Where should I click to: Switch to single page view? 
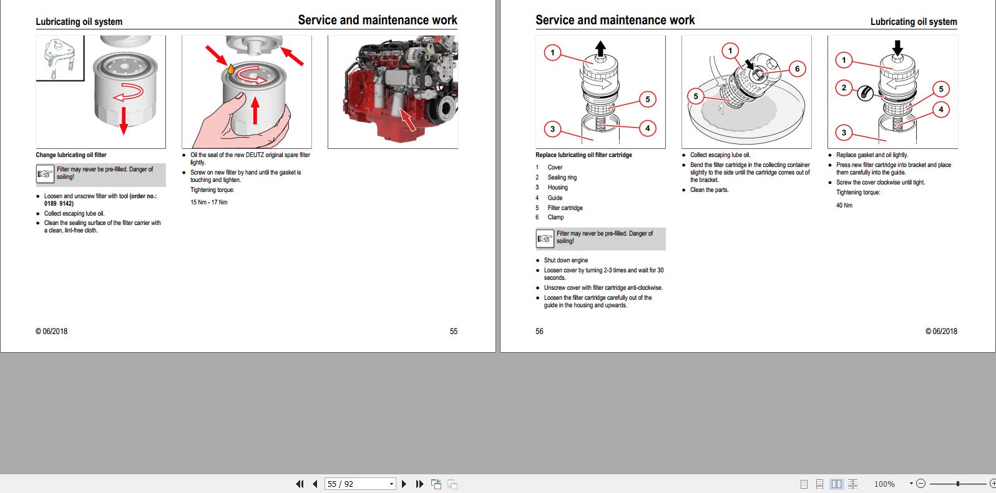click(x=804, y=484)
